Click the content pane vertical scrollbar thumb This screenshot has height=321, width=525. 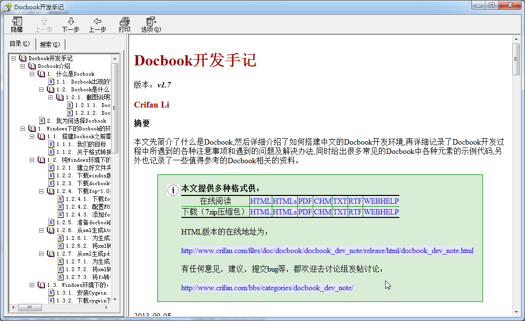[516, 60]
